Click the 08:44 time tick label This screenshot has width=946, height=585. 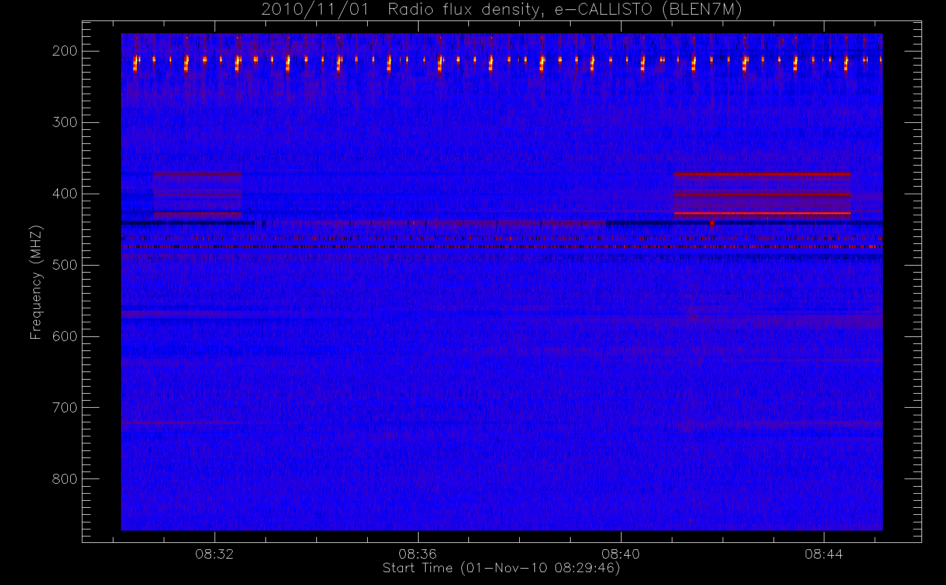[x=824, y=554]
